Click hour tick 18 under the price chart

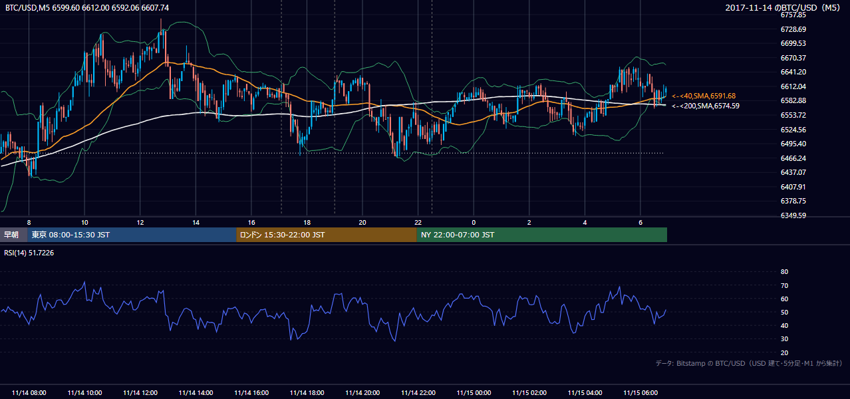(x=307, y=222)
